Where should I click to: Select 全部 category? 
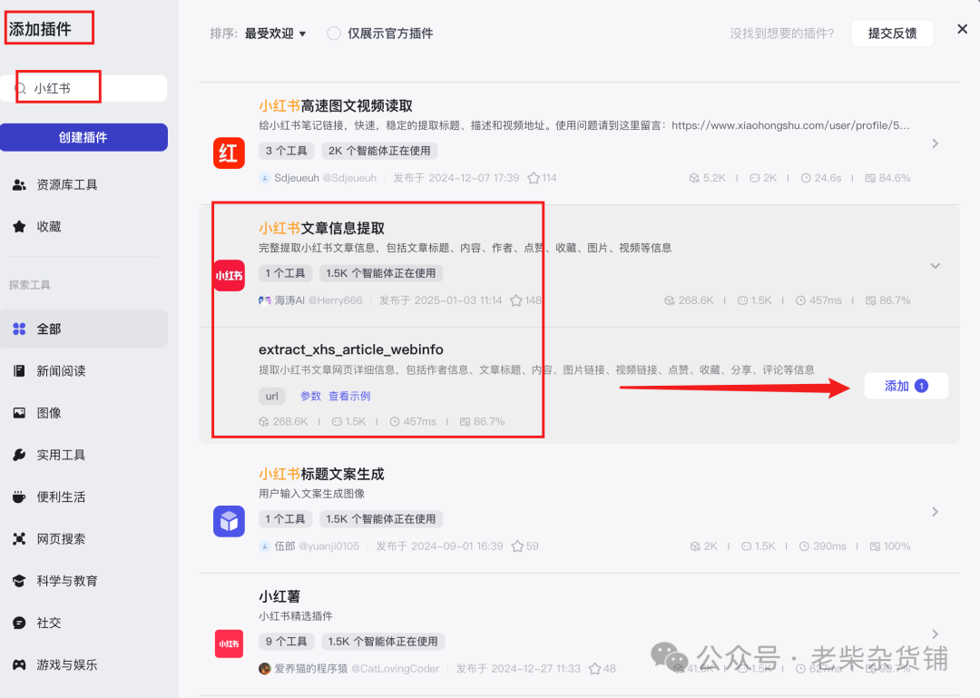click(83, 329)
